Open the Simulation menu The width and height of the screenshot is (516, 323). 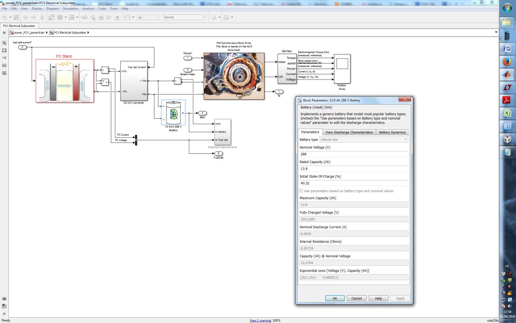(70, 8)
